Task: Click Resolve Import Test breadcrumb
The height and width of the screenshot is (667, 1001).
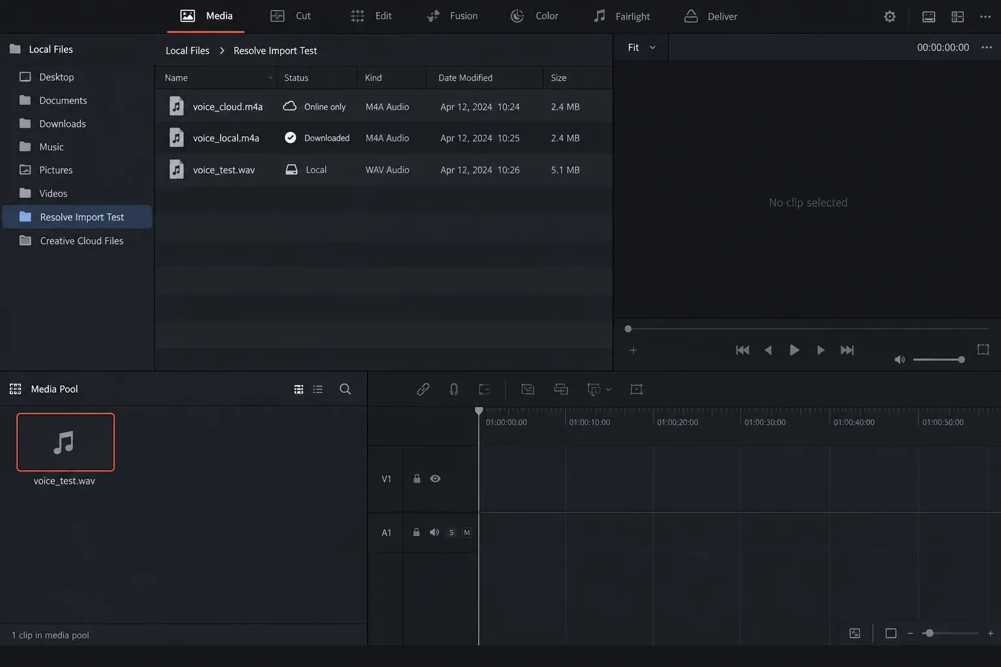Action: click(275, 50)
